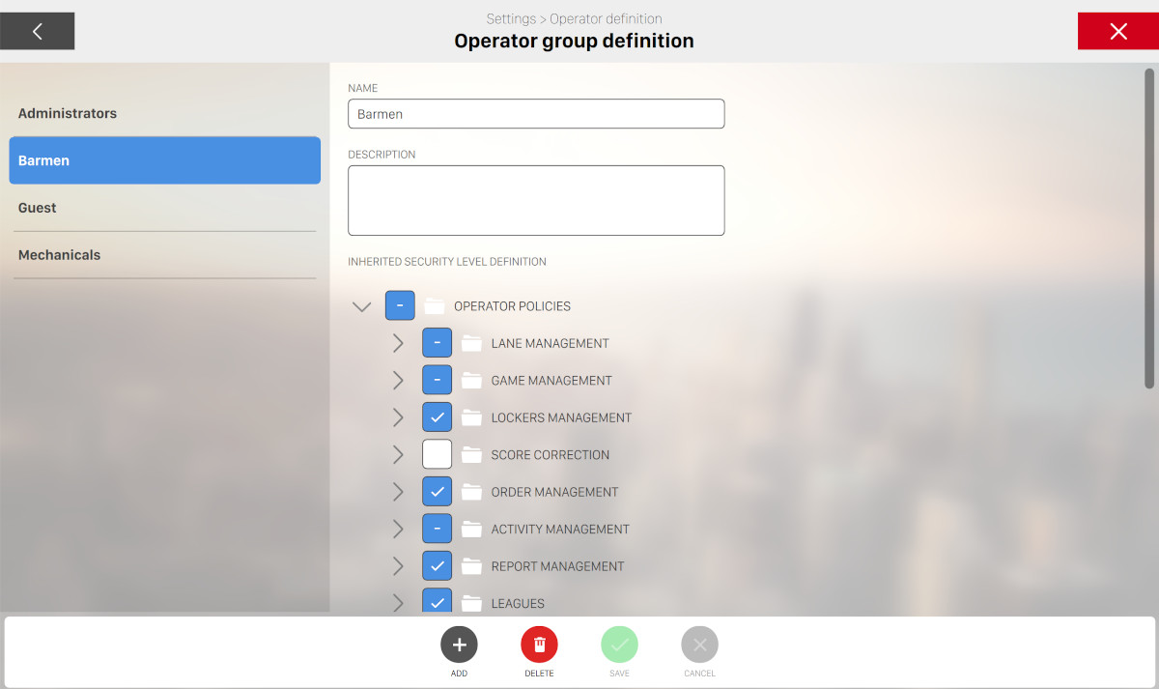
Task: Click into the Description text box
Action: 536,200
